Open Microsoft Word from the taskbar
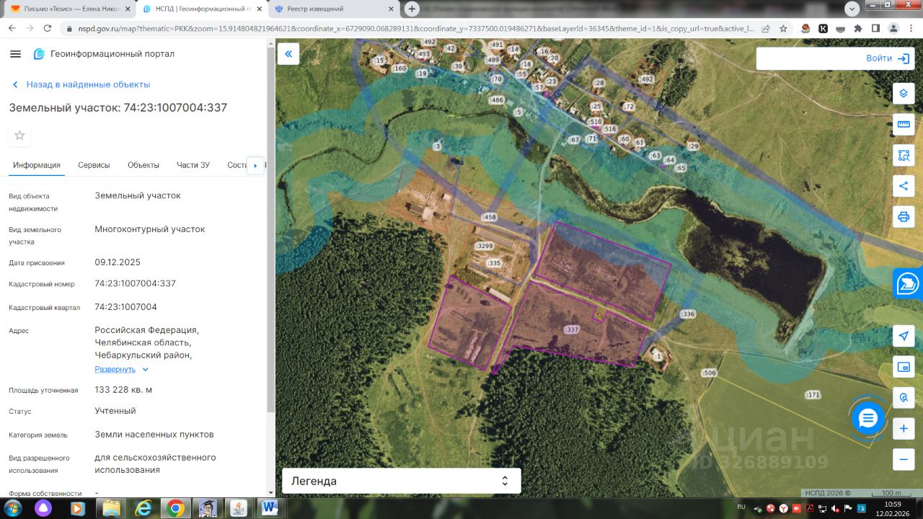The width and height of the screenshot is (923, 519). (x=270, y=508)
